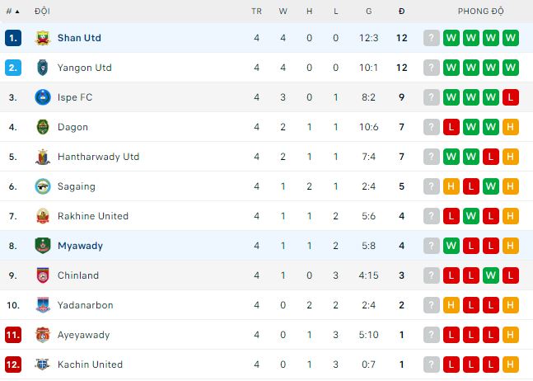Sort table by the TR matches column

pyautogui.click(x=256, y=12)
